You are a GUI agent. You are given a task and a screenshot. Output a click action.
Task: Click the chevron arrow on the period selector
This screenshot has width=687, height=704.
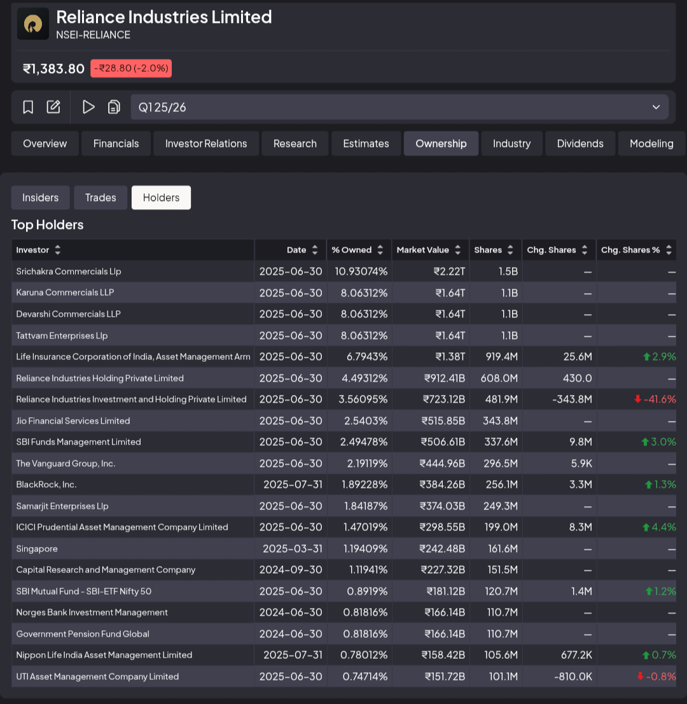tap(656, 107)
